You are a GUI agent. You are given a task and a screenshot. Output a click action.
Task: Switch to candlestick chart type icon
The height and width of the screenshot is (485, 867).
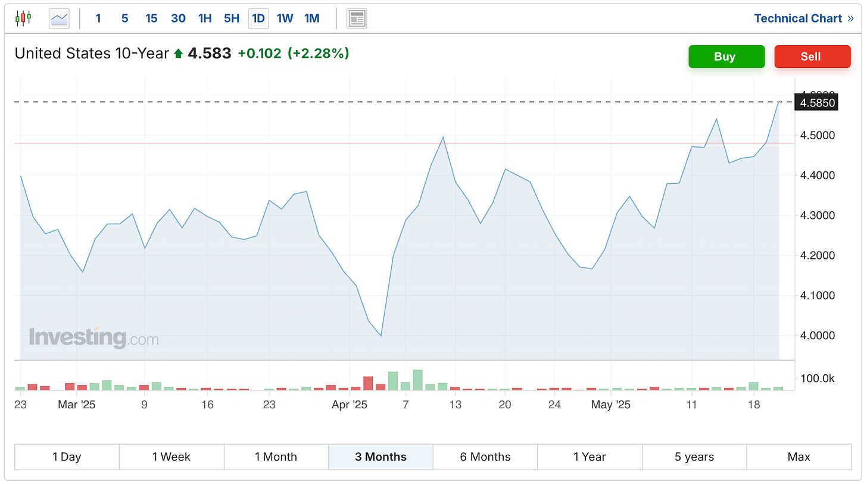click(23, 18)
